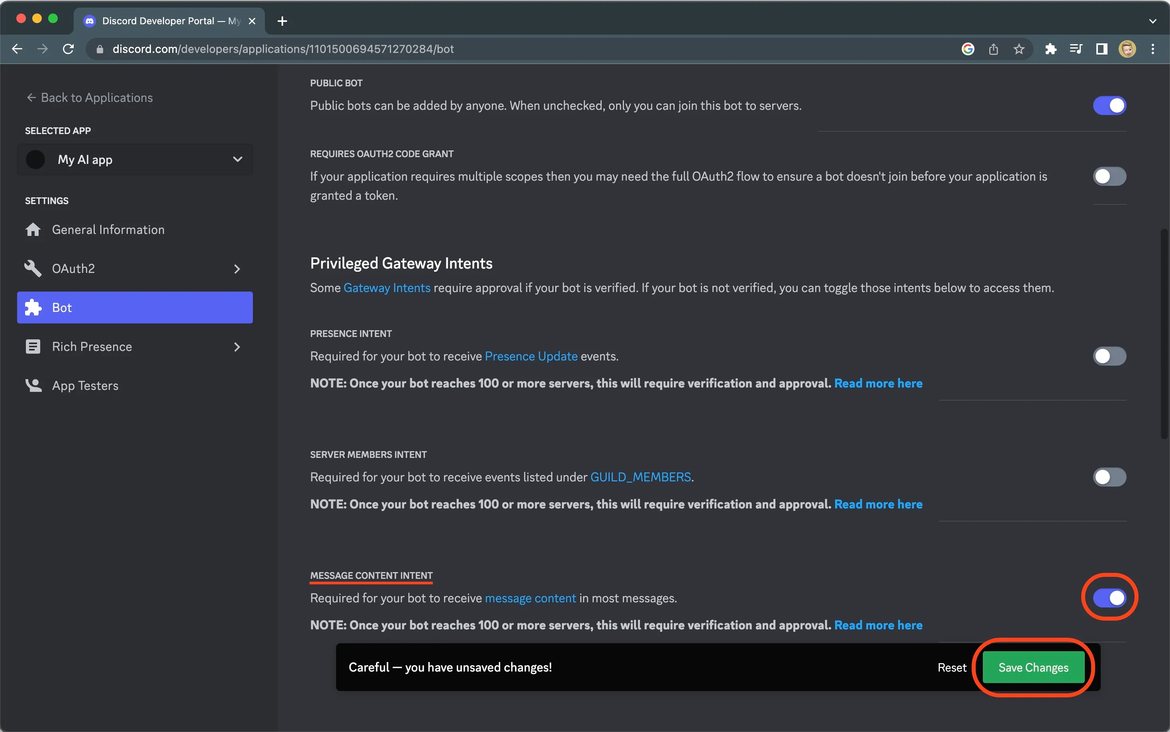Open the Gateway Intents link
Screen dimensions: 1170x732
coord(387,288)
